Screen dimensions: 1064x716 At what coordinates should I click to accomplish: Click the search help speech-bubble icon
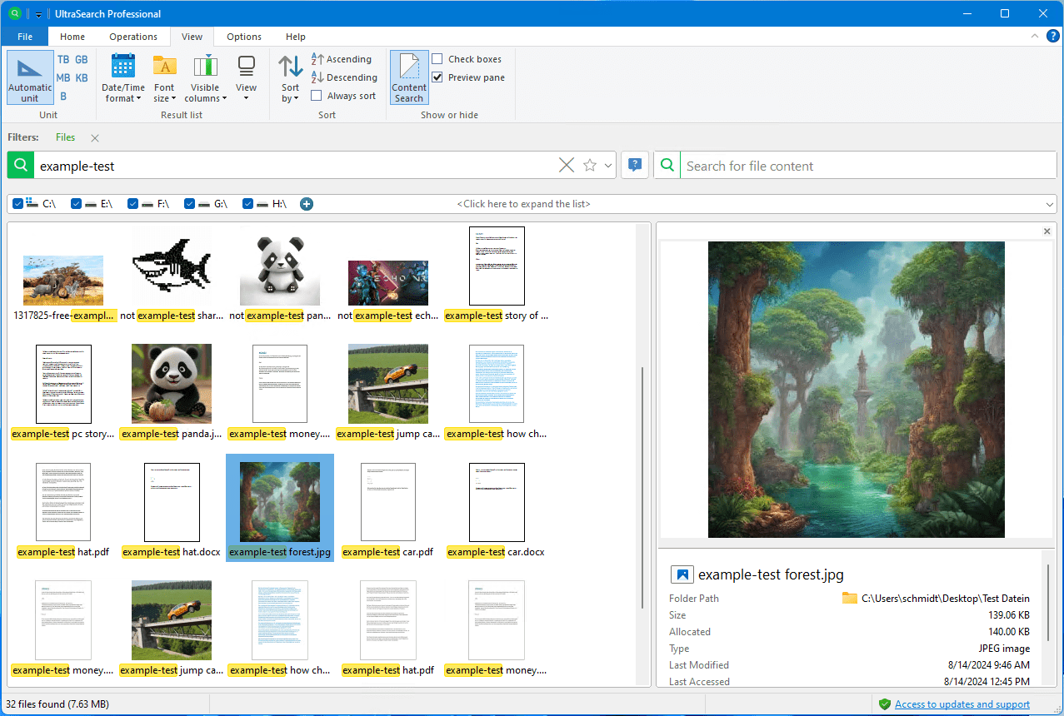point(635,166)
